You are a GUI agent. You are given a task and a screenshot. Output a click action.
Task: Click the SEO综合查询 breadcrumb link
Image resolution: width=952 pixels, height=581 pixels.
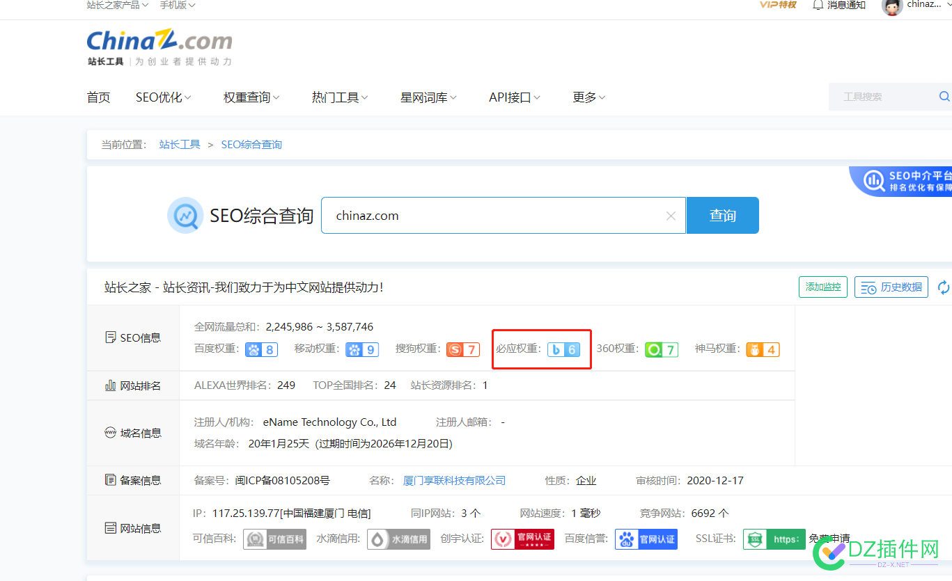point(251,145)
